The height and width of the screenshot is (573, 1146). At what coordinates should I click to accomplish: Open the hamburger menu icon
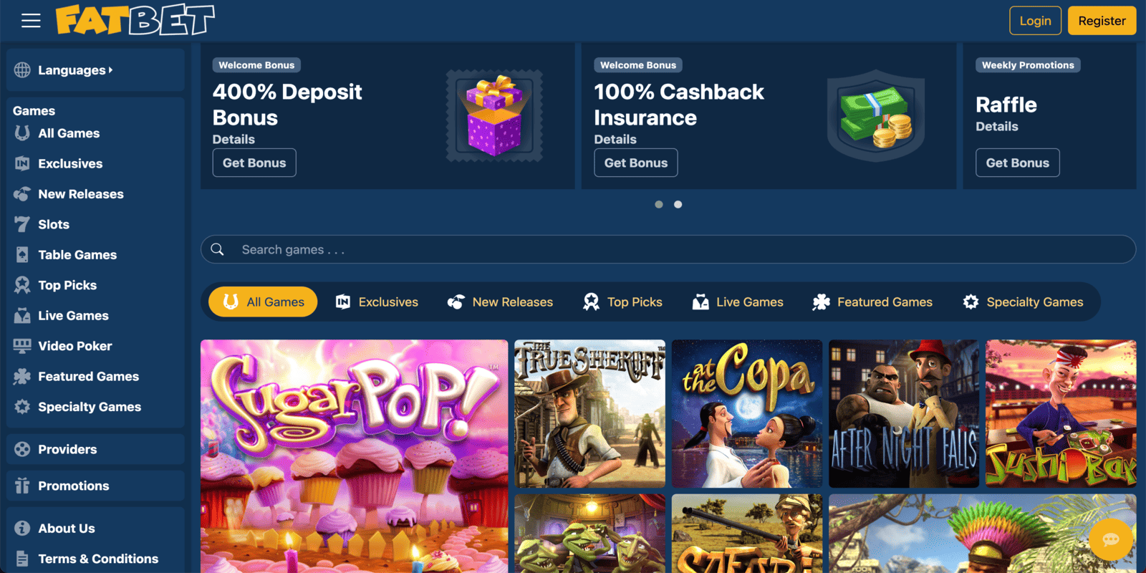(31, 21)
